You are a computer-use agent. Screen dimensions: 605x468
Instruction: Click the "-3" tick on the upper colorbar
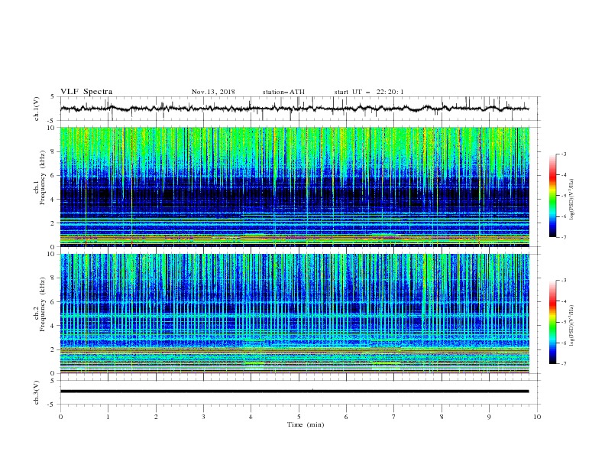pyautogui.click(x=563, y=154)
